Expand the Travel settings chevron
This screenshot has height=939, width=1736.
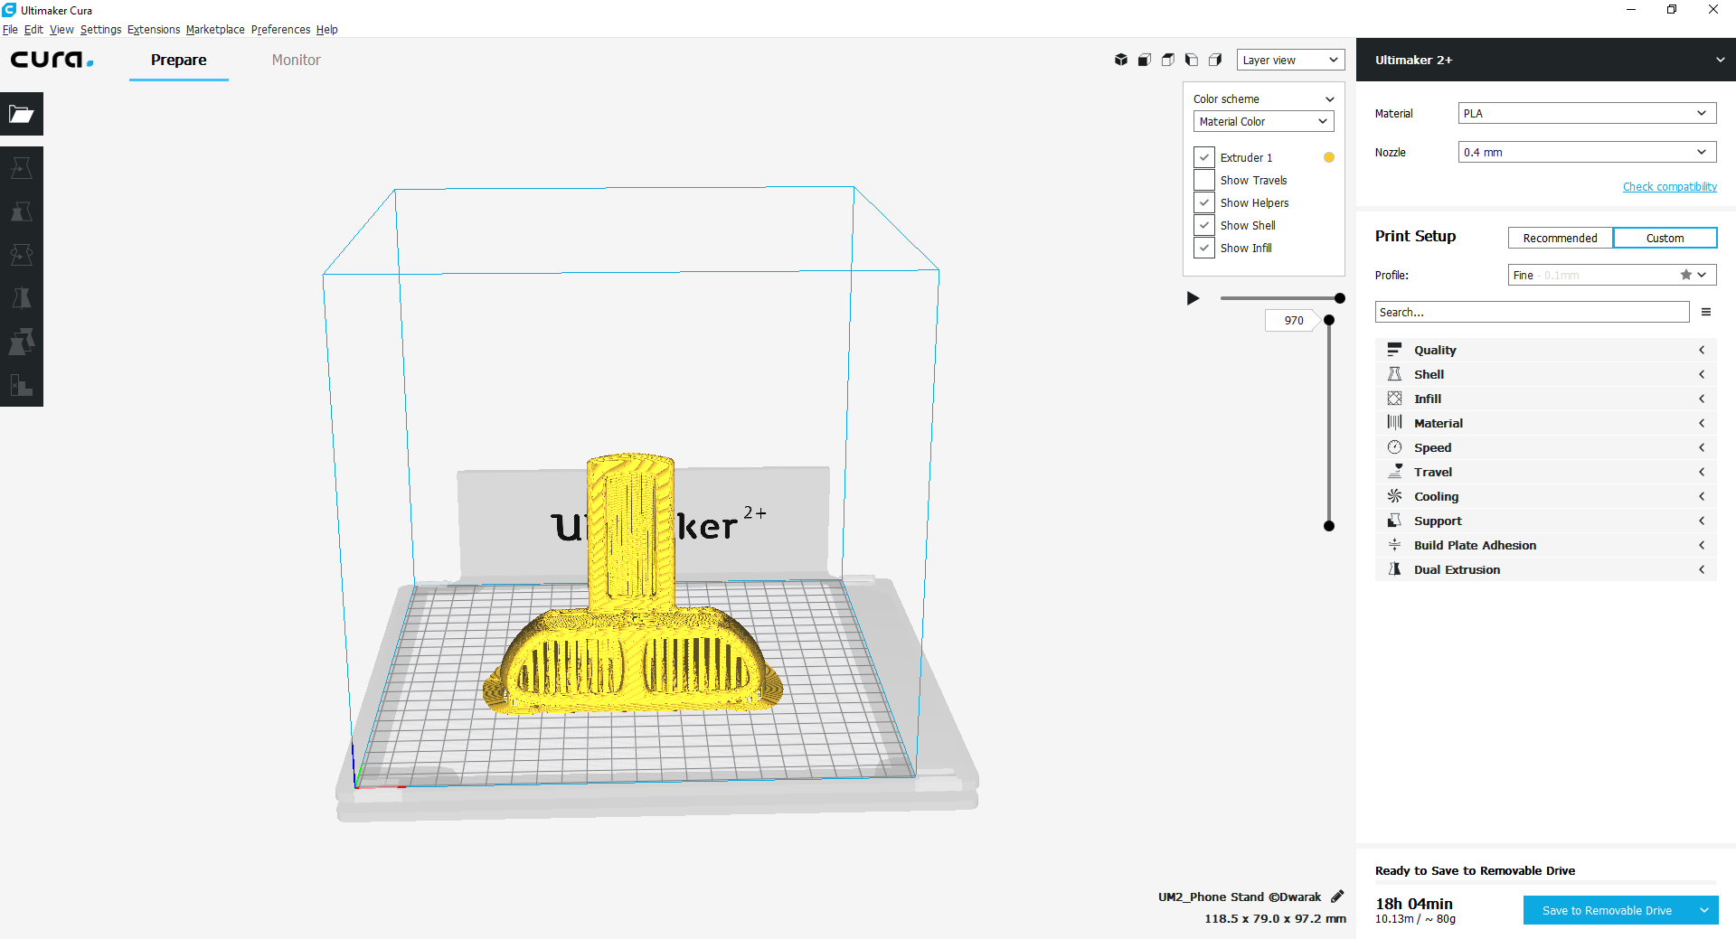1702,472
